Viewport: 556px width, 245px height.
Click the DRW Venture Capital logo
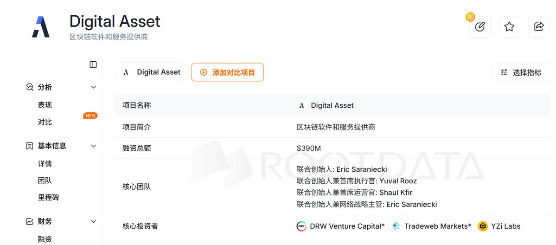pyautogui.click(x=301, y=226)
